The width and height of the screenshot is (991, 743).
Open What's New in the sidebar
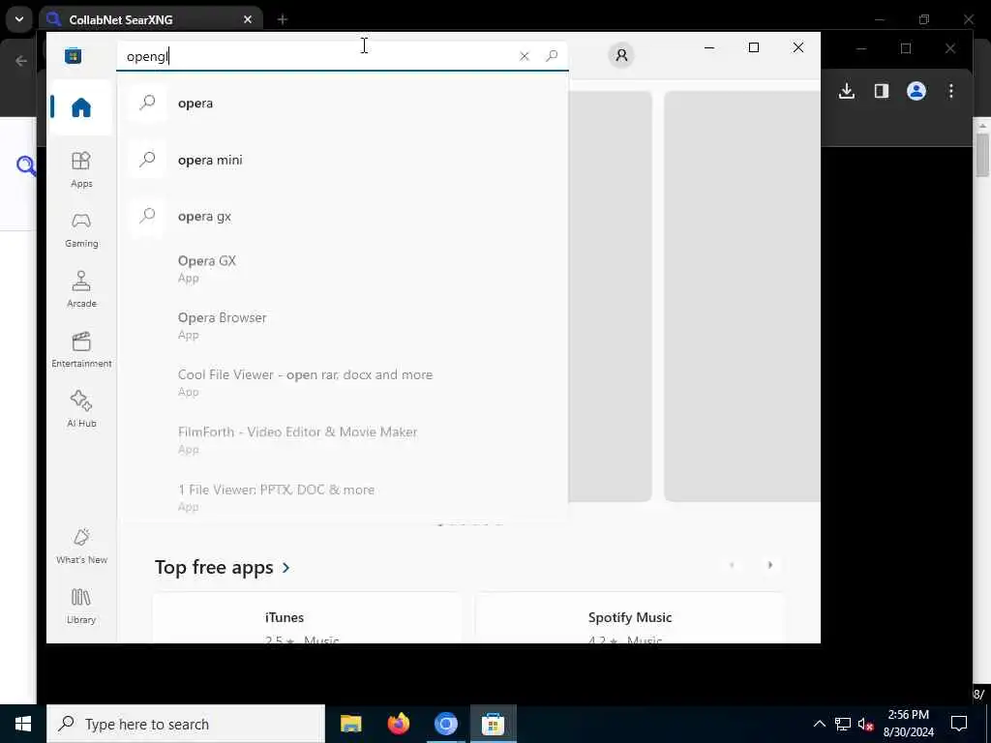click(x=81, y=546)
